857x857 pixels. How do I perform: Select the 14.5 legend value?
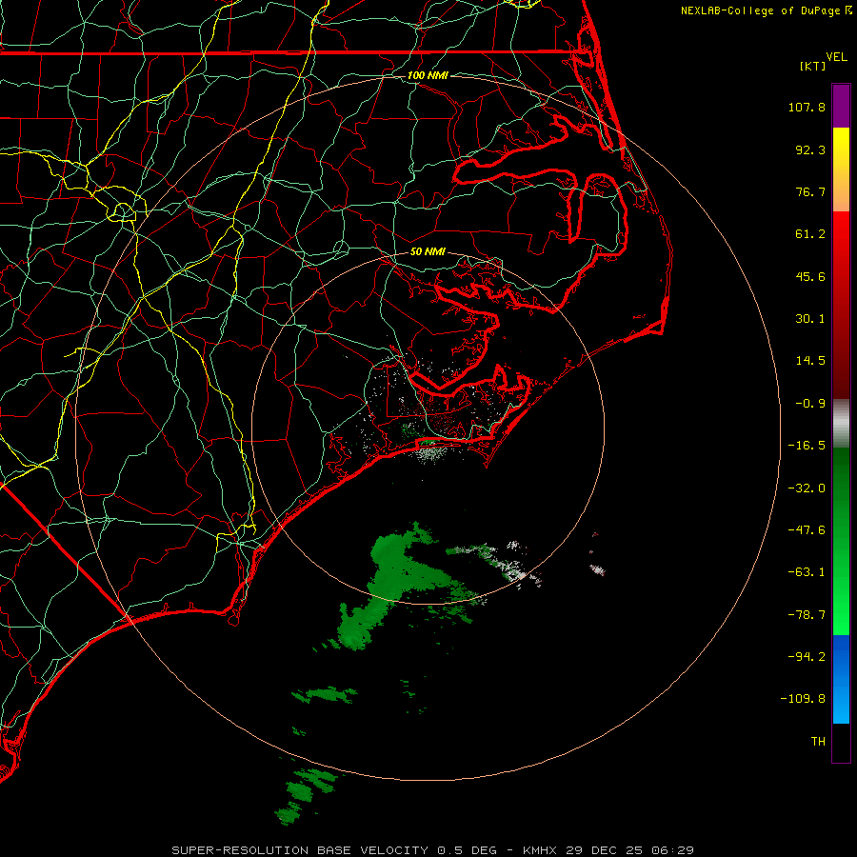(810, 361)
